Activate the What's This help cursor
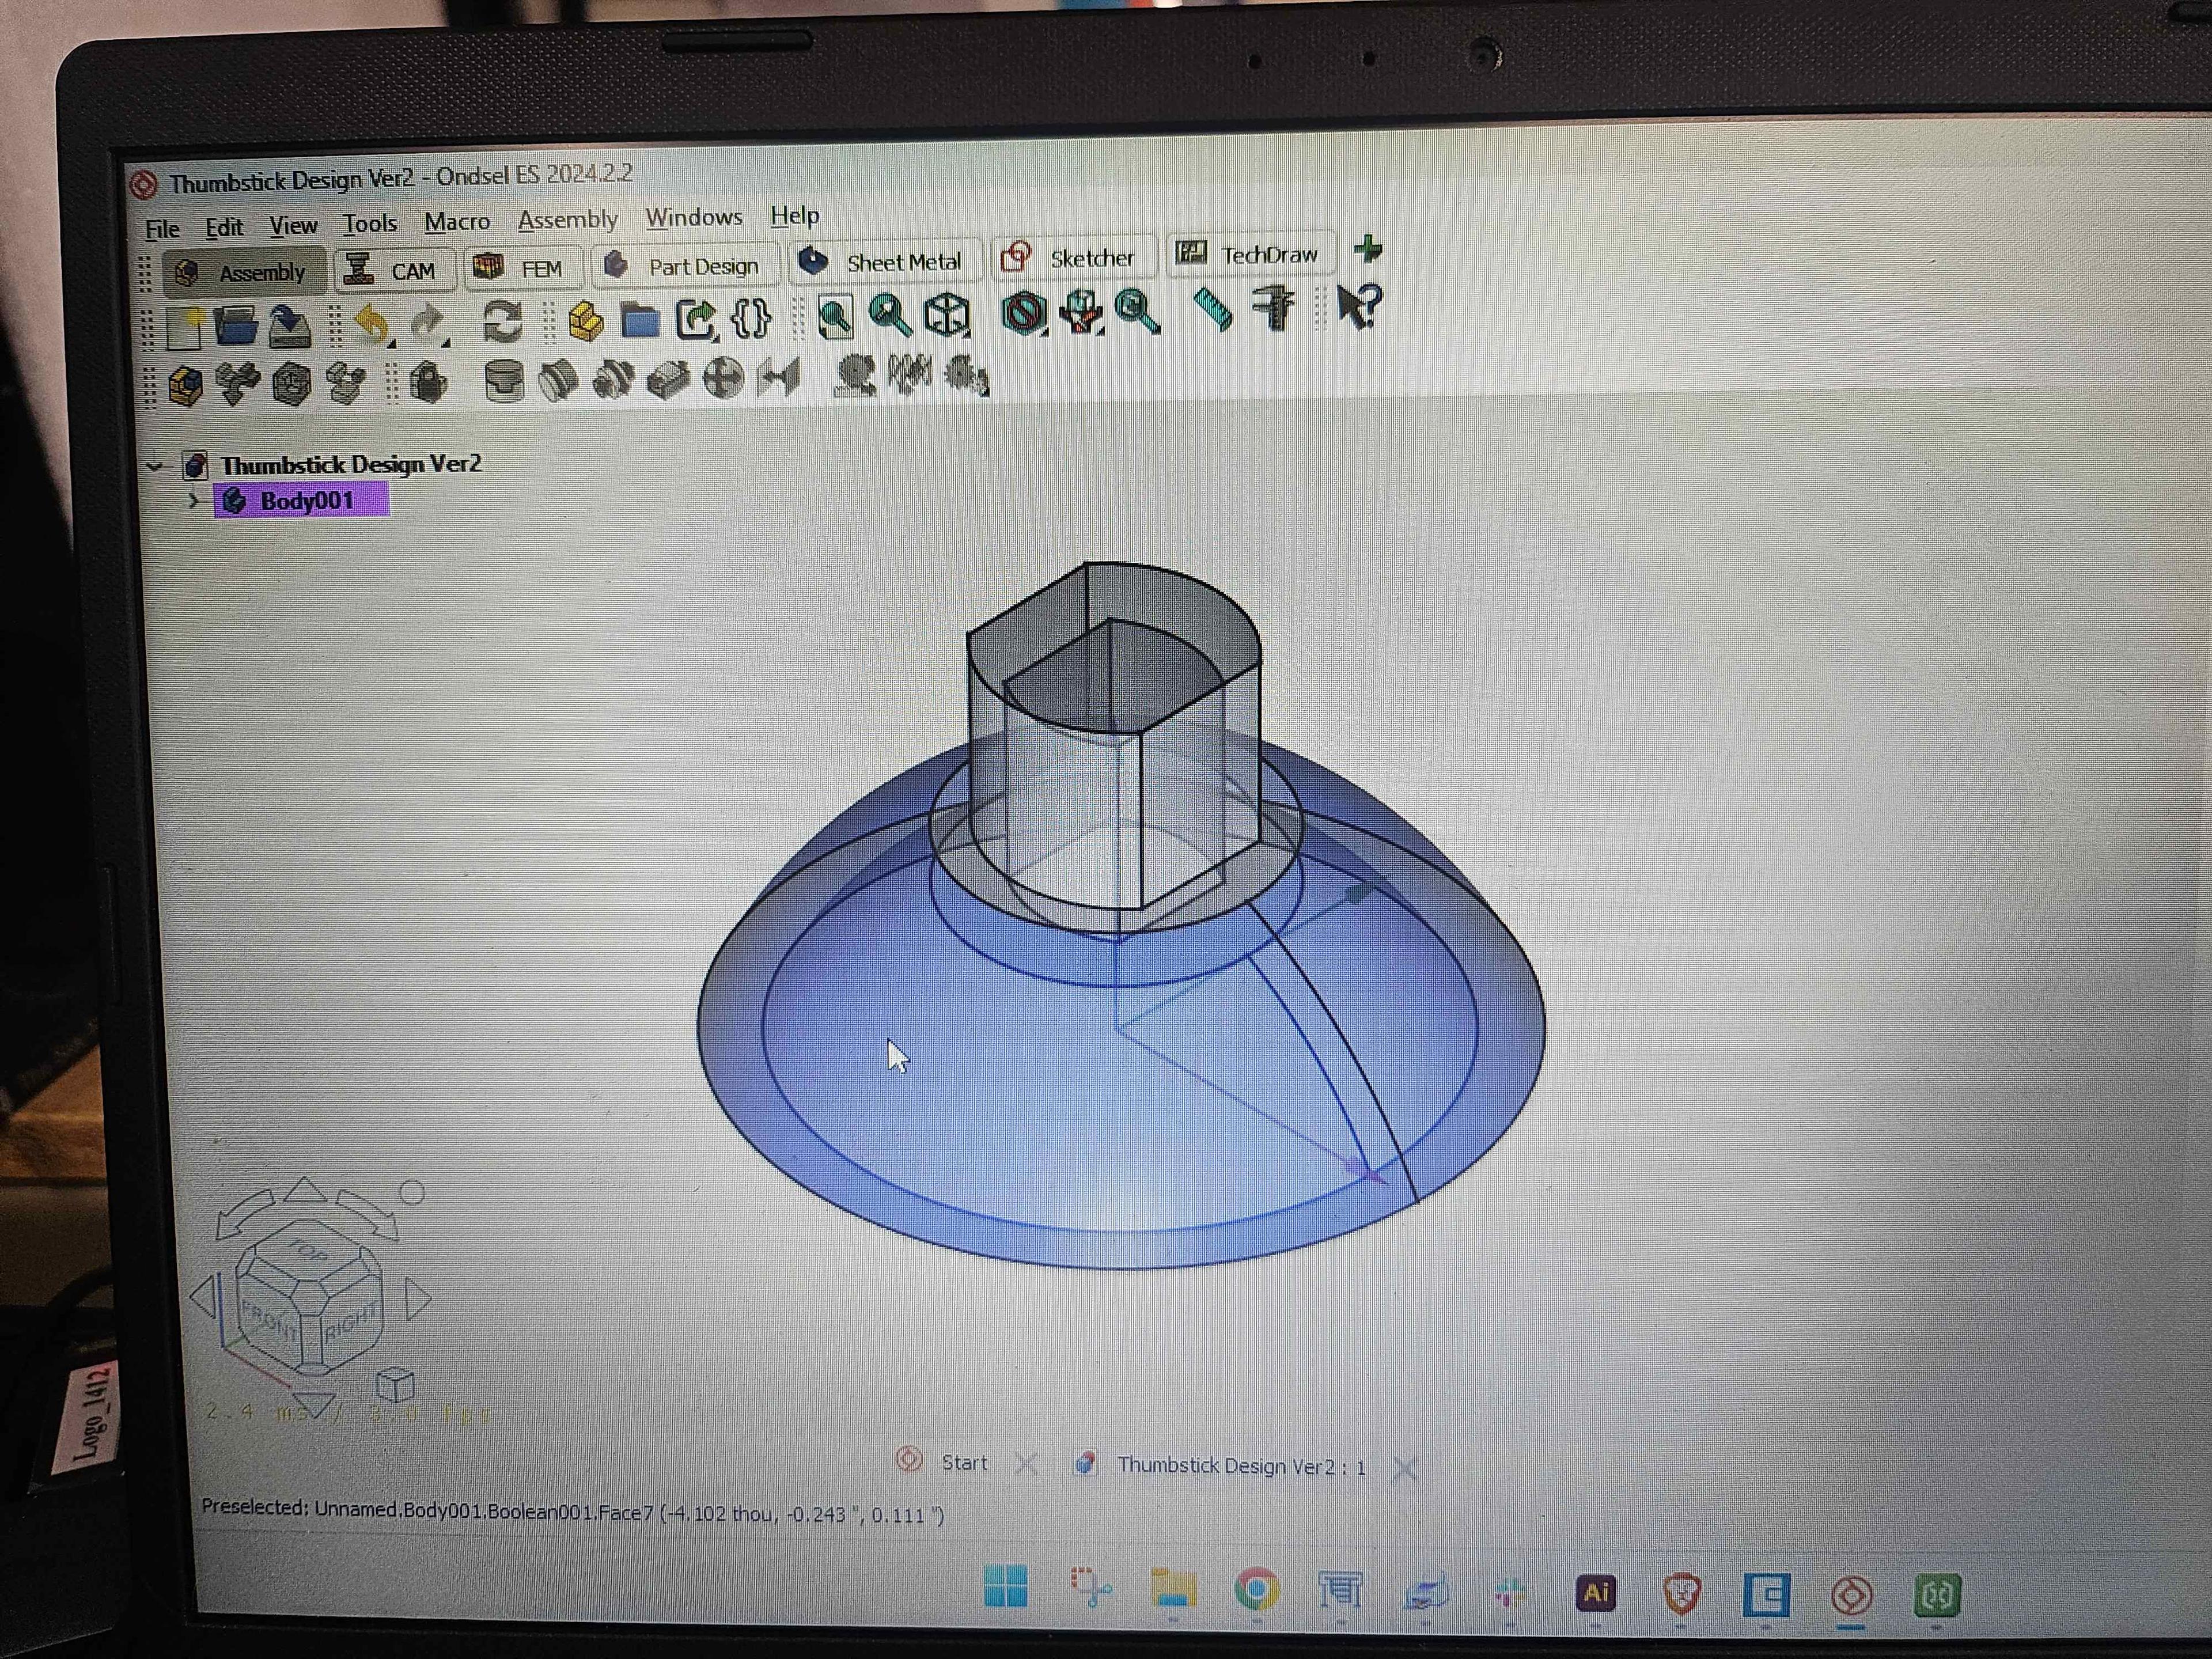This screenshot has width=2212, height=1659. coord(1359,306)
